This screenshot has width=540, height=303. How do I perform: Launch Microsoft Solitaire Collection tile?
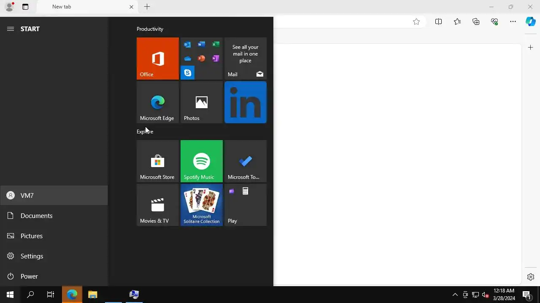pos(202,205)
